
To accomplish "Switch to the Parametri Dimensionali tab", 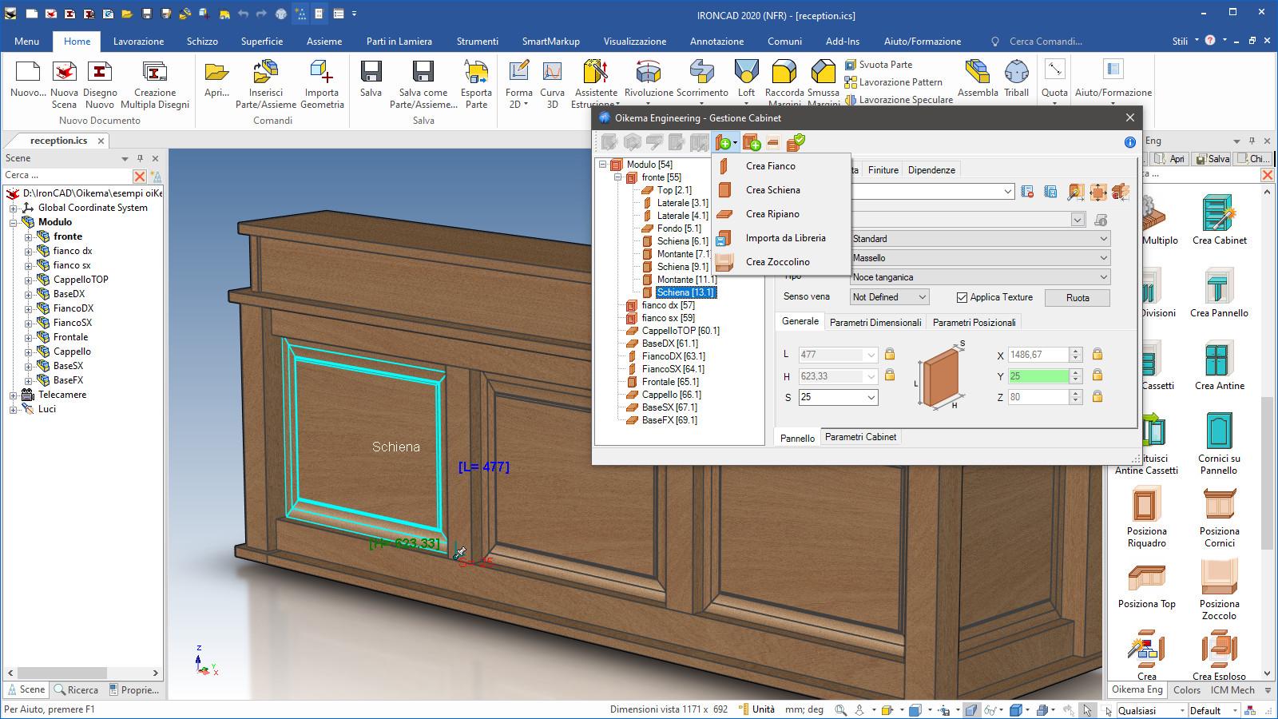I will tap(875, 323).
